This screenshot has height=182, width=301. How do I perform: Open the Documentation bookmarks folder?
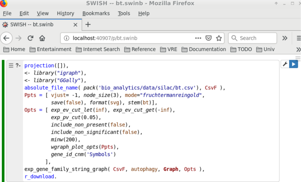pos(204,49)
